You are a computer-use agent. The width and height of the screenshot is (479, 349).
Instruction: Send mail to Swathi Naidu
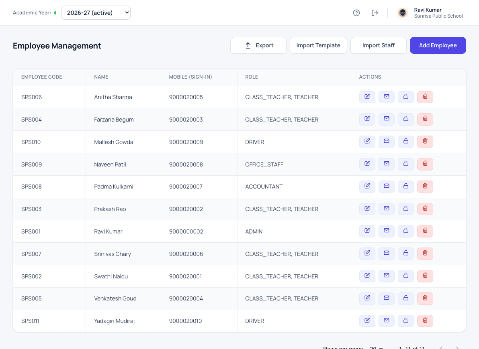[387, 276]
